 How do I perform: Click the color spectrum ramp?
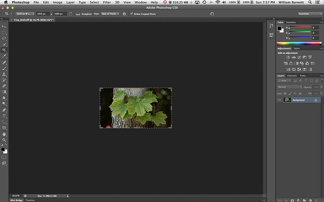(298, 43)
